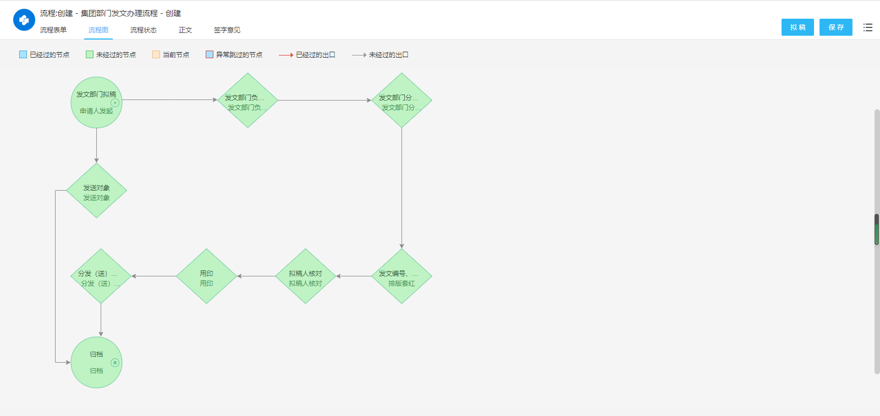Select the 发文编号、排版套红 diamond node
Screen dimensions: 880x416
coord(402,276)
